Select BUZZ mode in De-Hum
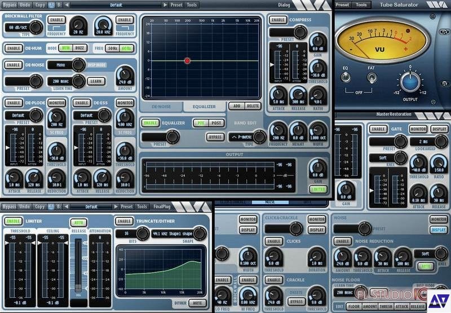451x313 pixels. point(79,48)
